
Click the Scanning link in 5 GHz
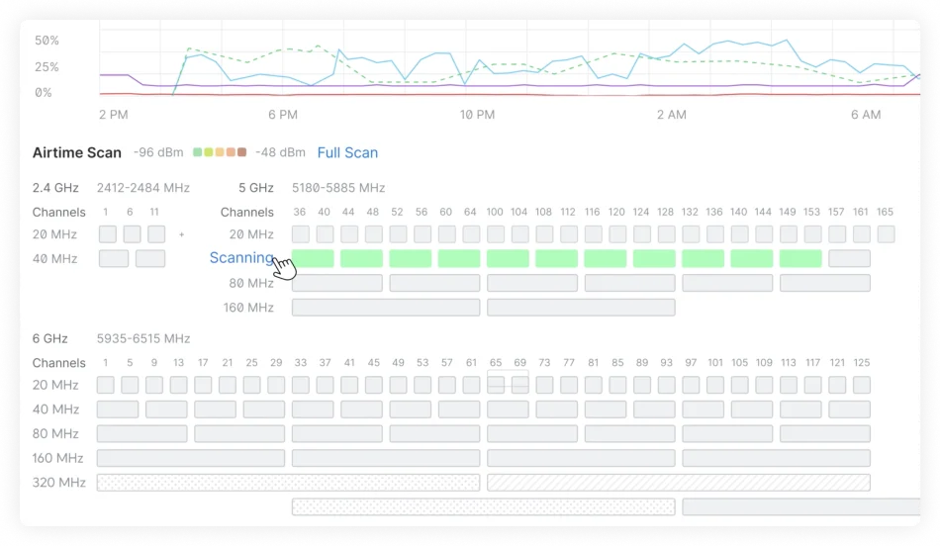241,258
